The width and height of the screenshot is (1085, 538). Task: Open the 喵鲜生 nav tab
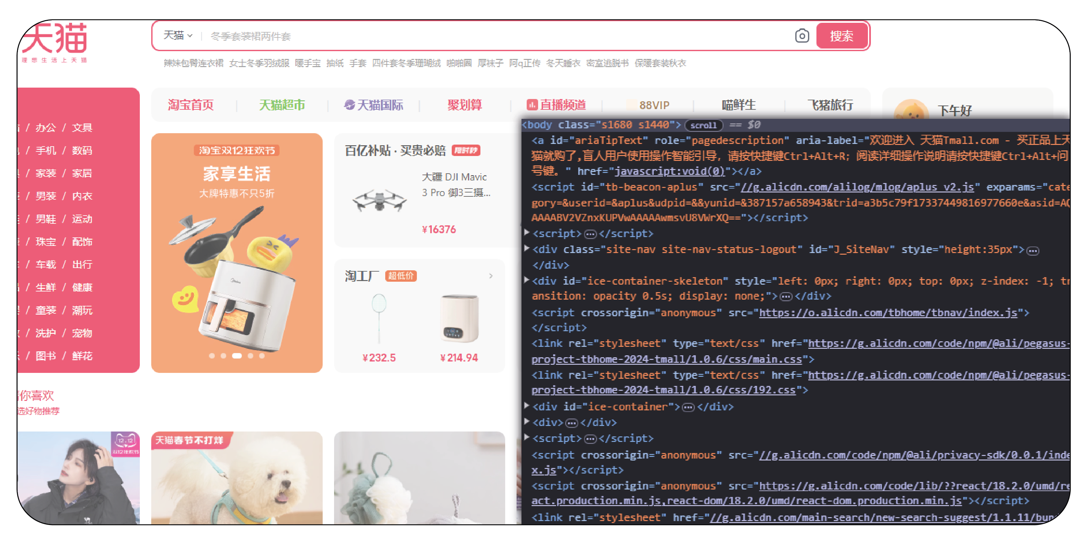tap(739, 105)
